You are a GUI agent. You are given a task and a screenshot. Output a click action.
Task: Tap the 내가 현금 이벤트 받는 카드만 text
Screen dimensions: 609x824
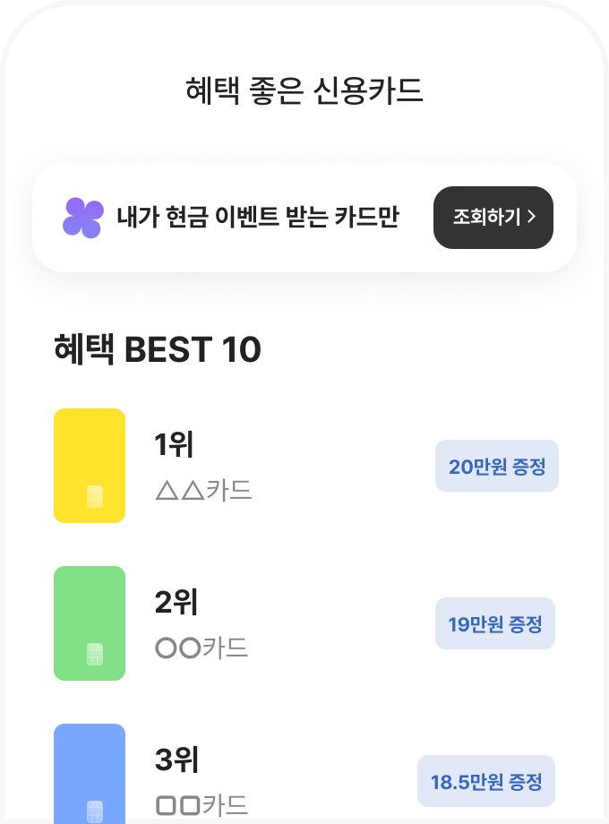point(257,217)
